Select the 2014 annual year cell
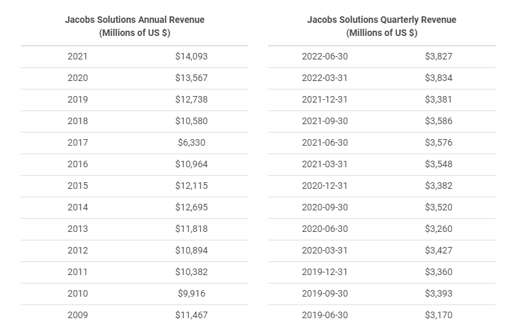The image size is (508, 326). (x=77, y=207)
